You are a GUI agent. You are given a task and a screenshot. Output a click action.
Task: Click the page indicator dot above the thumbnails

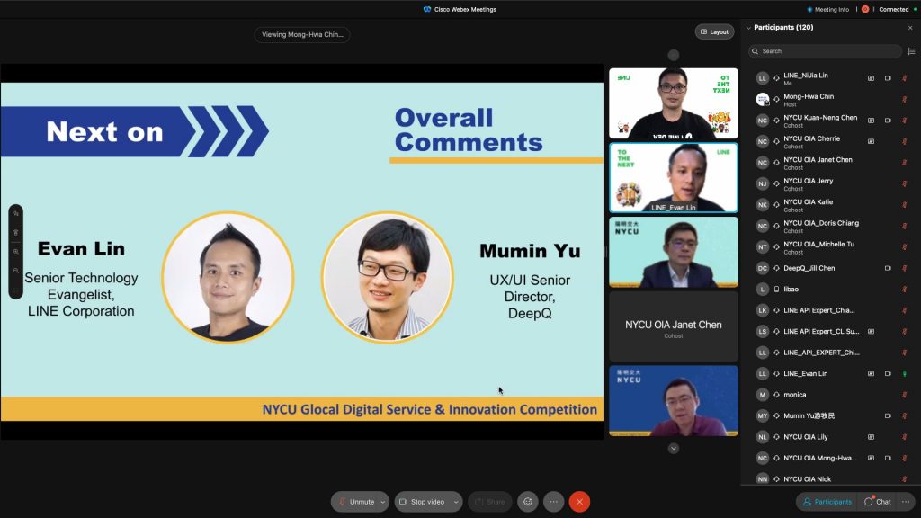674,55
